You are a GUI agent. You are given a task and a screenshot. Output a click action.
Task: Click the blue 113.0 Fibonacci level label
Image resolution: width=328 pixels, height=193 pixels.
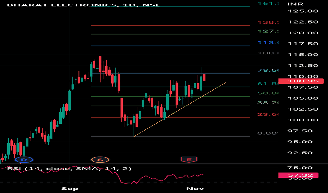click(268, 42)
